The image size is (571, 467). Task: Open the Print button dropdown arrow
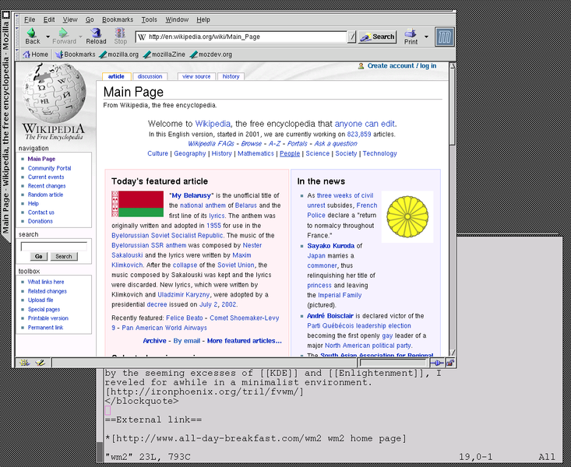[x=426, y=37]
